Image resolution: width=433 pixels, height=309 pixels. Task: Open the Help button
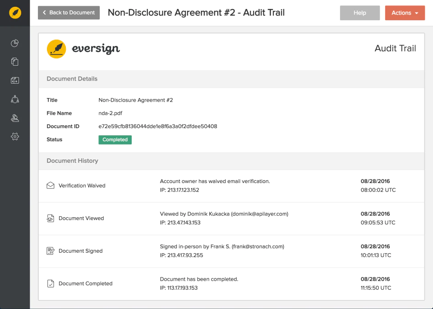click(360, 13)
